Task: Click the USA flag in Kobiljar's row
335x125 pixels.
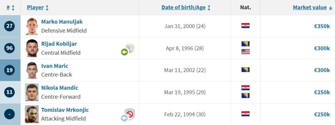Action: (245, 52)
